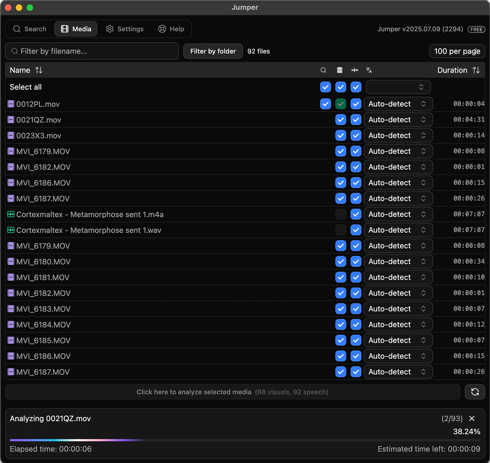
Task: Click the visual film column header icon
Action: pos(340,70)
